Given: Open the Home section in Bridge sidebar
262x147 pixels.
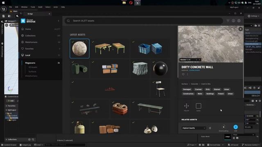Looking at the screenshot, I should tap(28, 29).
